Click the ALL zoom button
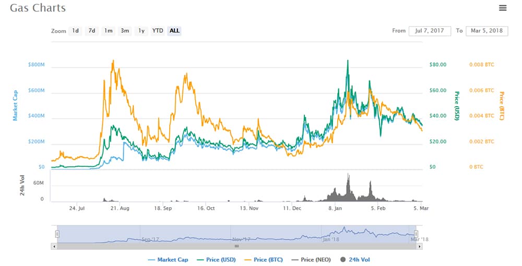 174,31
